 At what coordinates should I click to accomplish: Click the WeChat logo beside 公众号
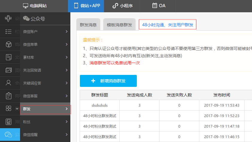click(26, 19)
